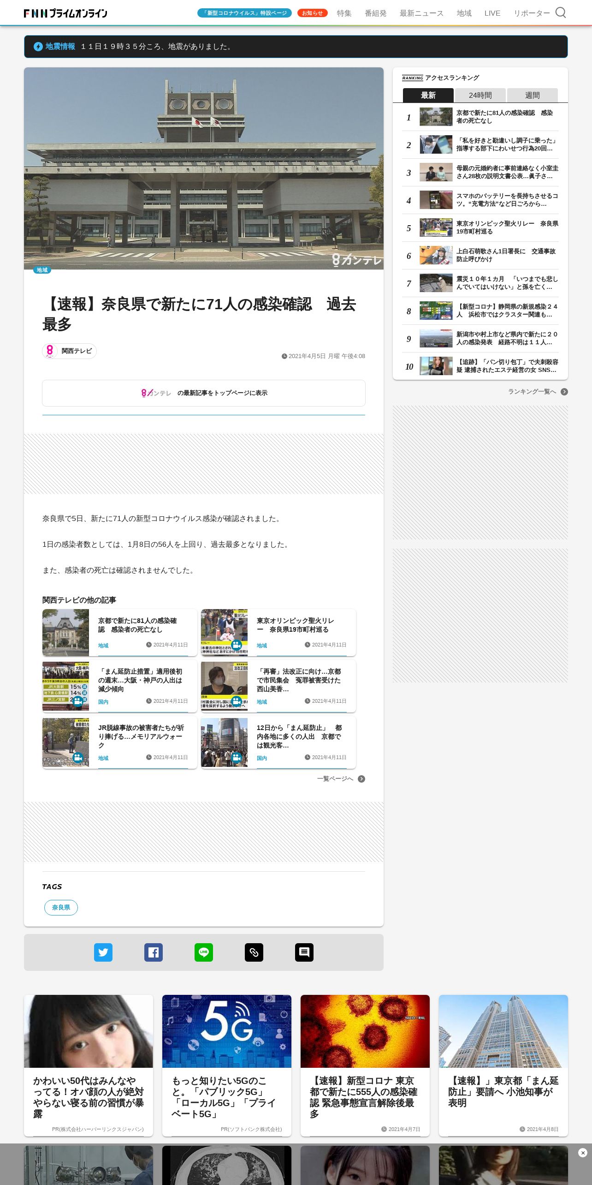
Task: Switch ranking to 24時間 tab
Action: [x=480, y=95]
